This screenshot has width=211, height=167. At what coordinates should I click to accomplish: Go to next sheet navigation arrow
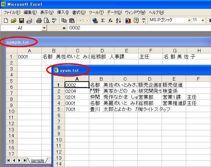click(19, 160)
